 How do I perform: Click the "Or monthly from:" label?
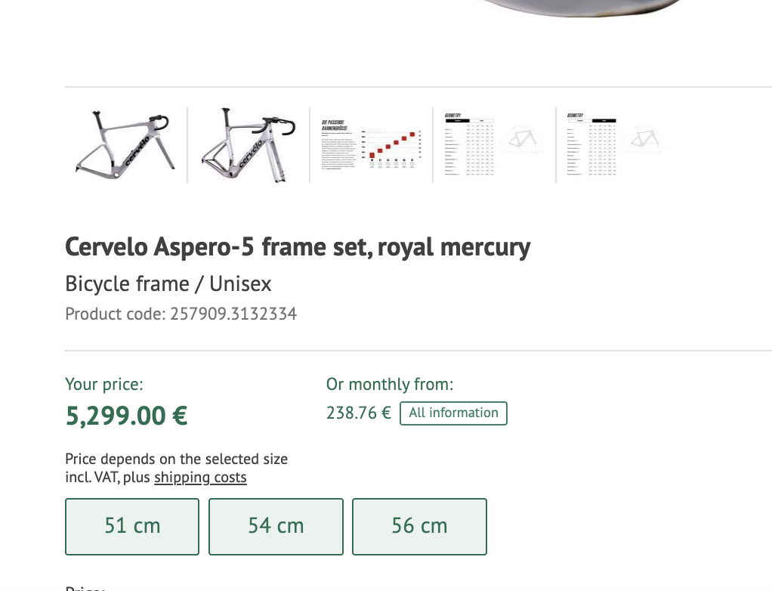pos(389,384)
